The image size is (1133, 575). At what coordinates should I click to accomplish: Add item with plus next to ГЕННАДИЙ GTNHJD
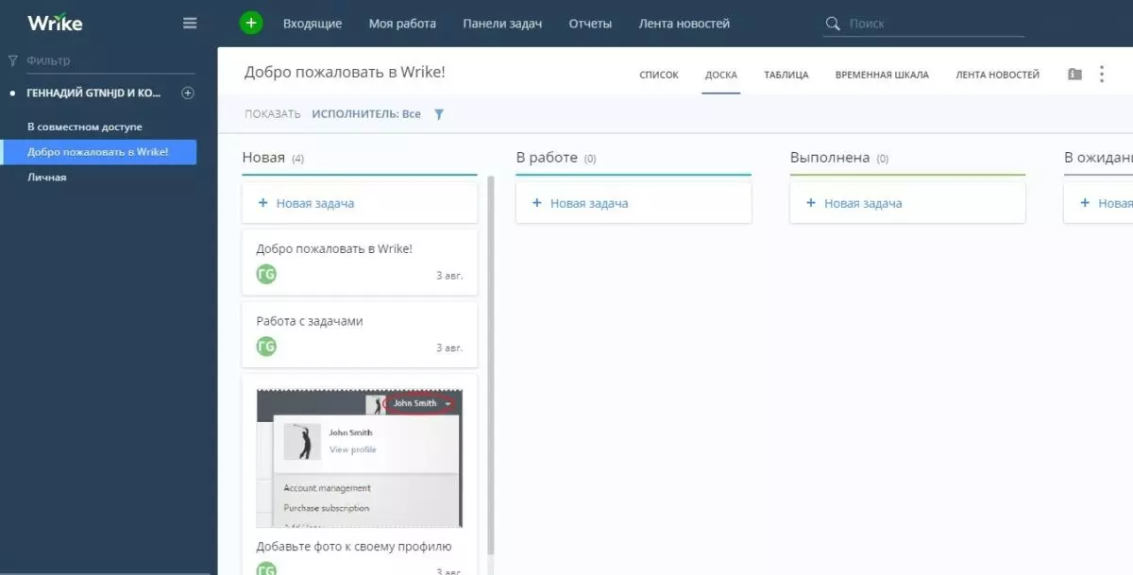187,93
